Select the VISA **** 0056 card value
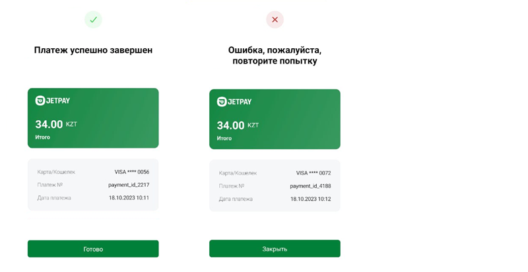The height and width of the screenshot is (272, 528). point(131,172)
